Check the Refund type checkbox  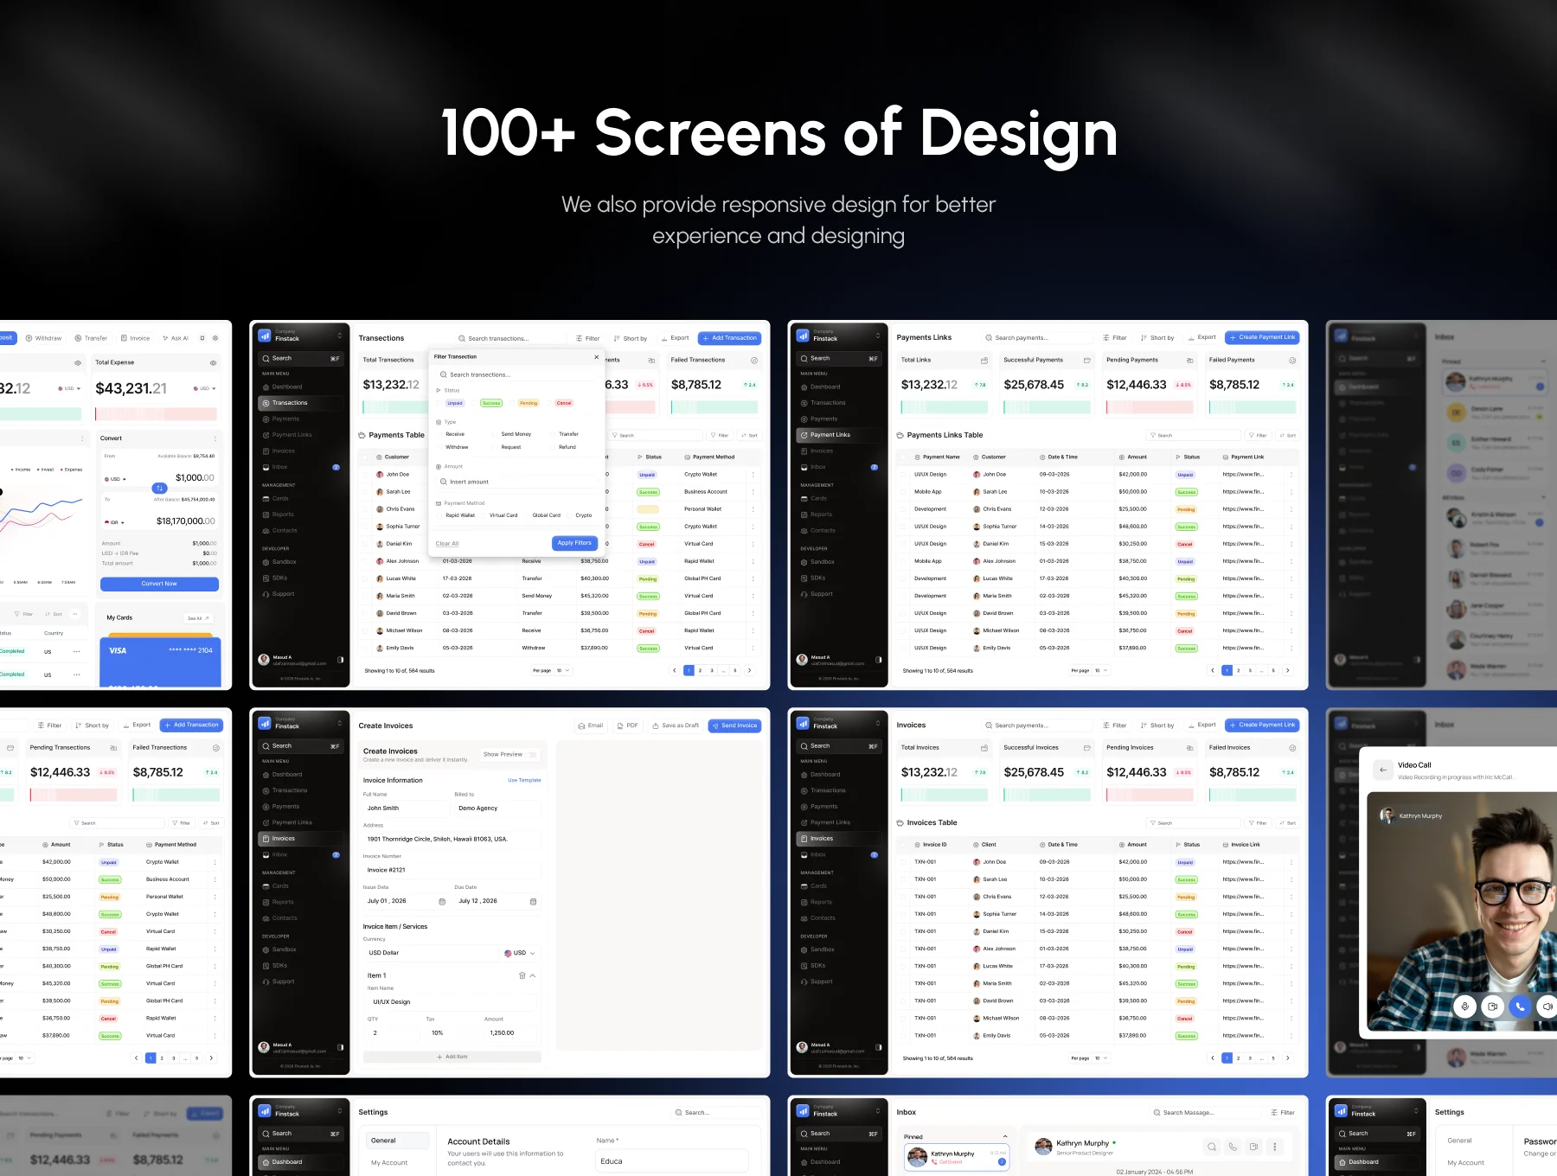coord(553,447)
